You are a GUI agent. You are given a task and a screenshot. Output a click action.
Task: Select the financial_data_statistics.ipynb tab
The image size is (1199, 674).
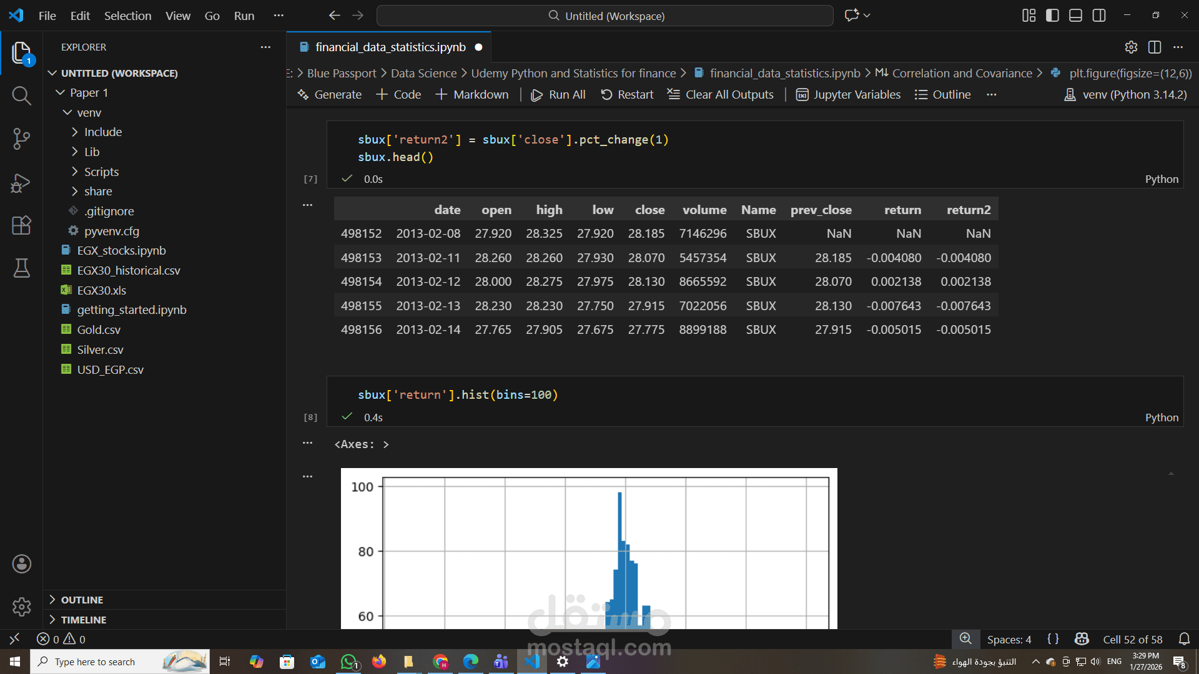390,47
